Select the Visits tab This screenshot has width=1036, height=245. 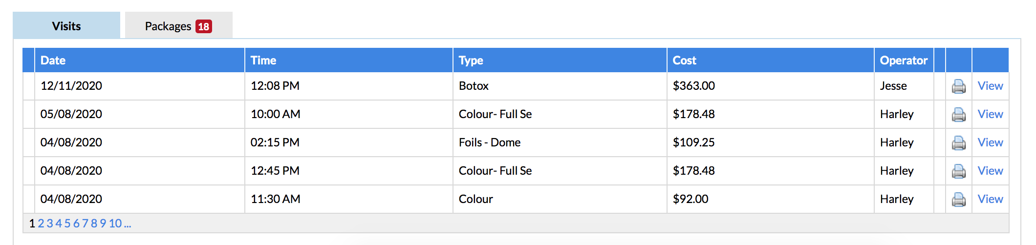pos(66,26)
